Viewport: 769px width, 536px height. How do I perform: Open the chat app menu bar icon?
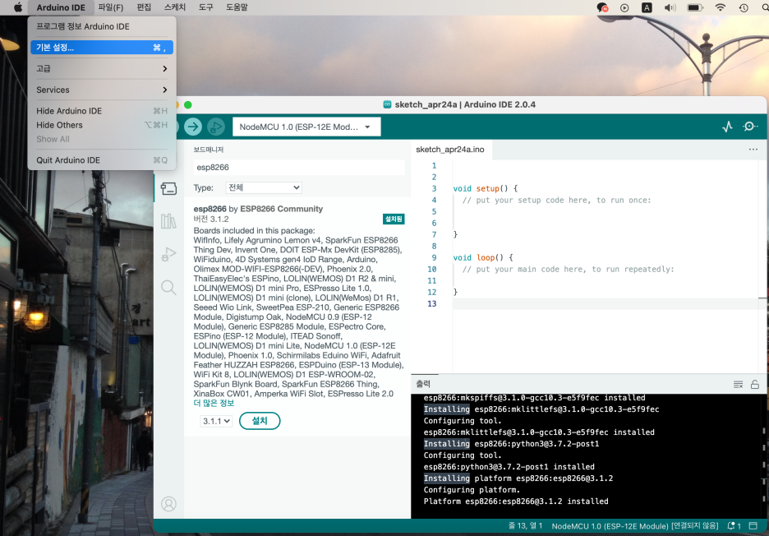(x=602, y=7)
